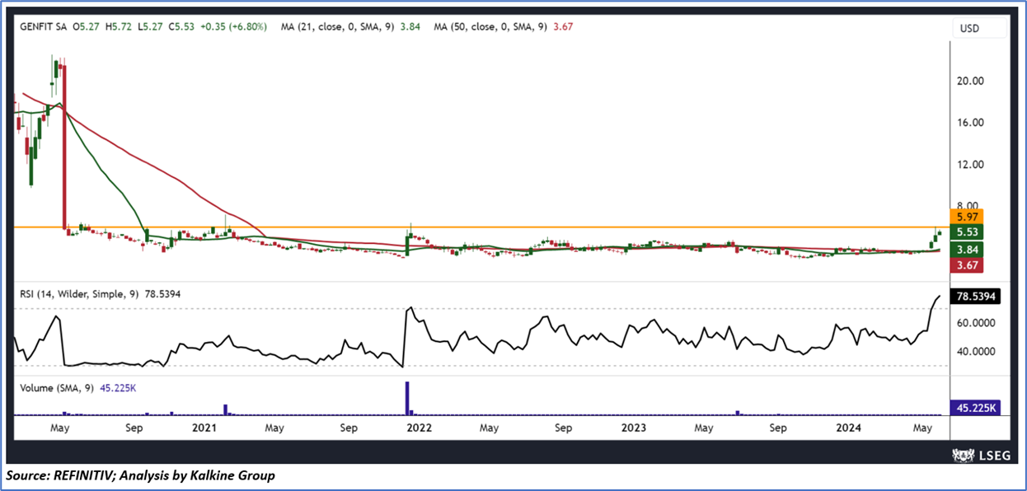Screen dimensions: 1027x491
Task: Select the 2021 label on time axis
Action: [x=204, y=428]
